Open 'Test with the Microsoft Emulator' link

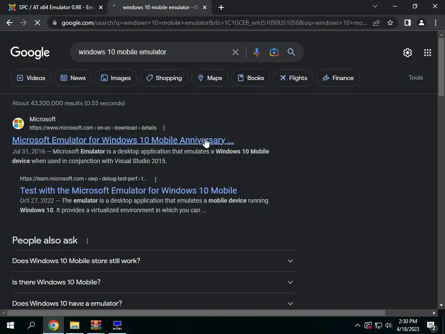click(128, 190)
